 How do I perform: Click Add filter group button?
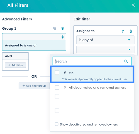click(34, 86)
